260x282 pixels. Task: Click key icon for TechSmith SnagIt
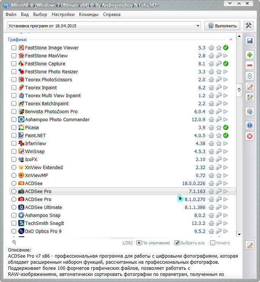(x=219, y=223)
